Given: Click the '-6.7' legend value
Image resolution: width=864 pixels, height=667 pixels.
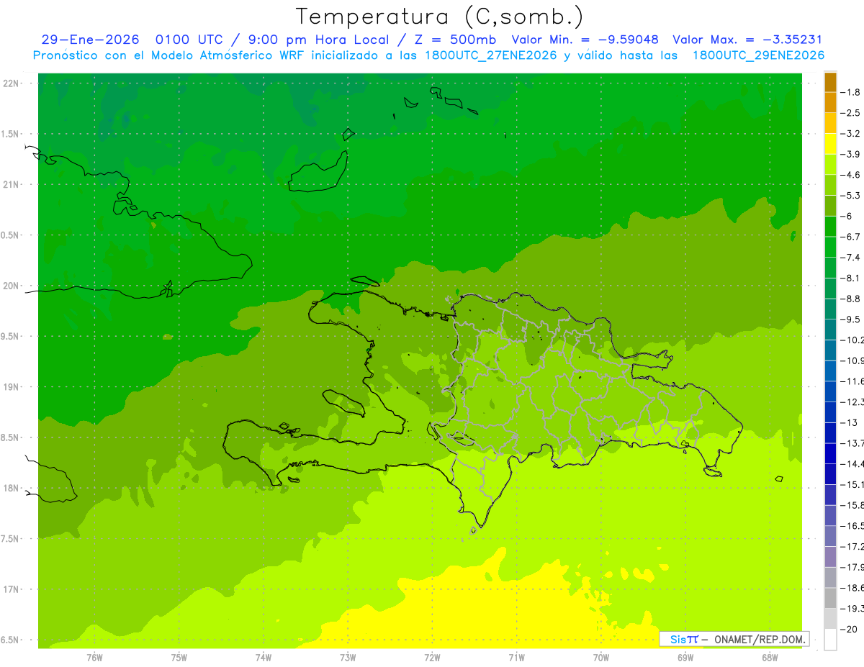Looking at the screenshot, I should click(851, 237).
